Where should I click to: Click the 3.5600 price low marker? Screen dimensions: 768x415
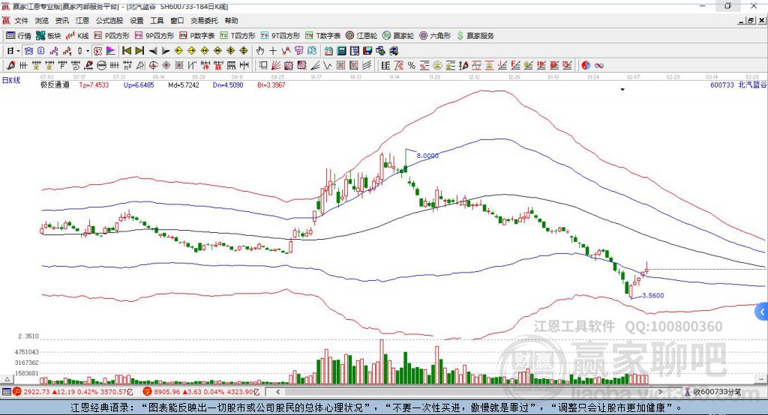(653, 296)
